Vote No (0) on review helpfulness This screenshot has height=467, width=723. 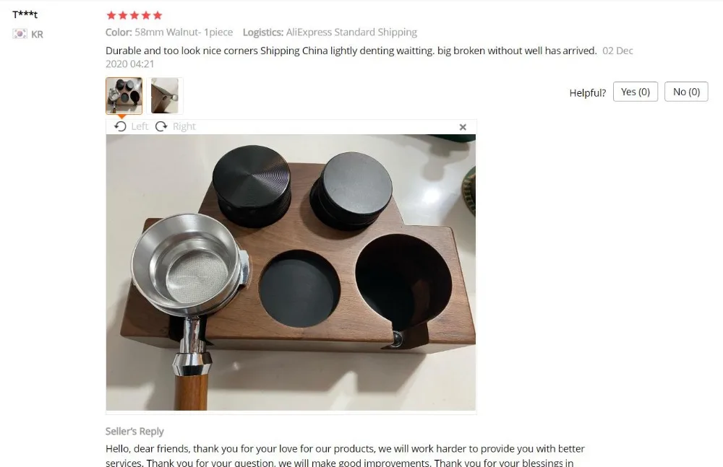tap(686, 92)
